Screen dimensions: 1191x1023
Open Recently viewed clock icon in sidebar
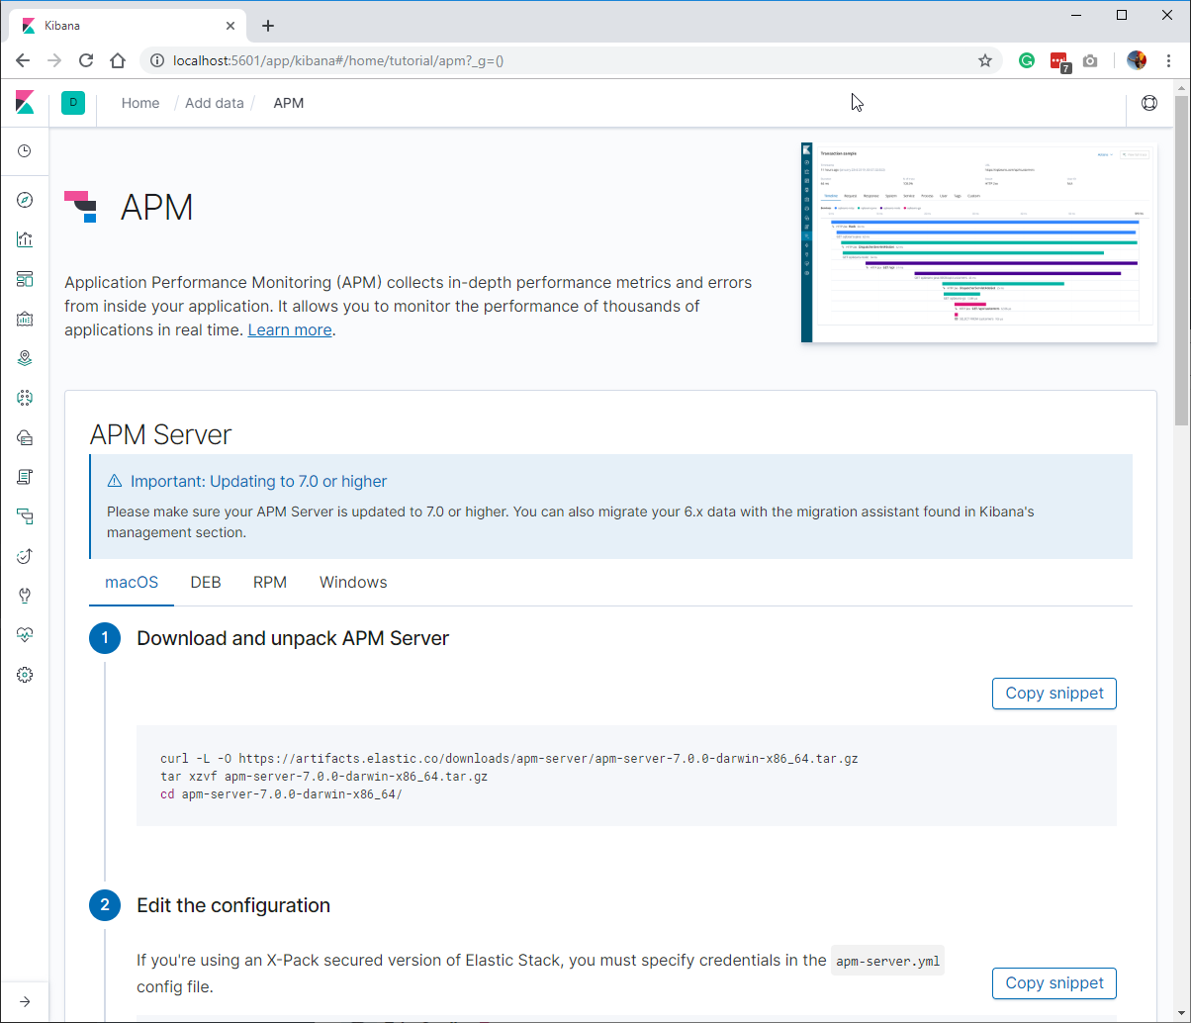[25, 151]
